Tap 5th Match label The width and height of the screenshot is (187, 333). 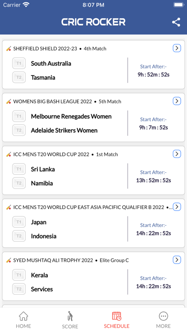110,101
